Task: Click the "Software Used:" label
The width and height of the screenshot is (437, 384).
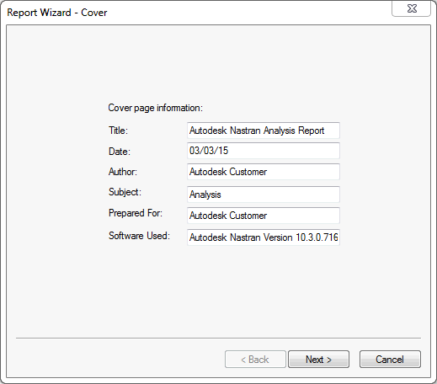Action: click(139, 236)
